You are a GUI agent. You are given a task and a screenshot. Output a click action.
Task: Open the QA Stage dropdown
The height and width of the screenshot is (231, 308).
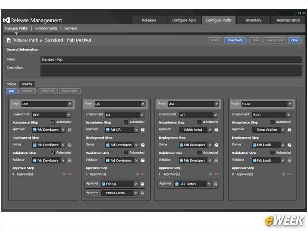(143, 104)
